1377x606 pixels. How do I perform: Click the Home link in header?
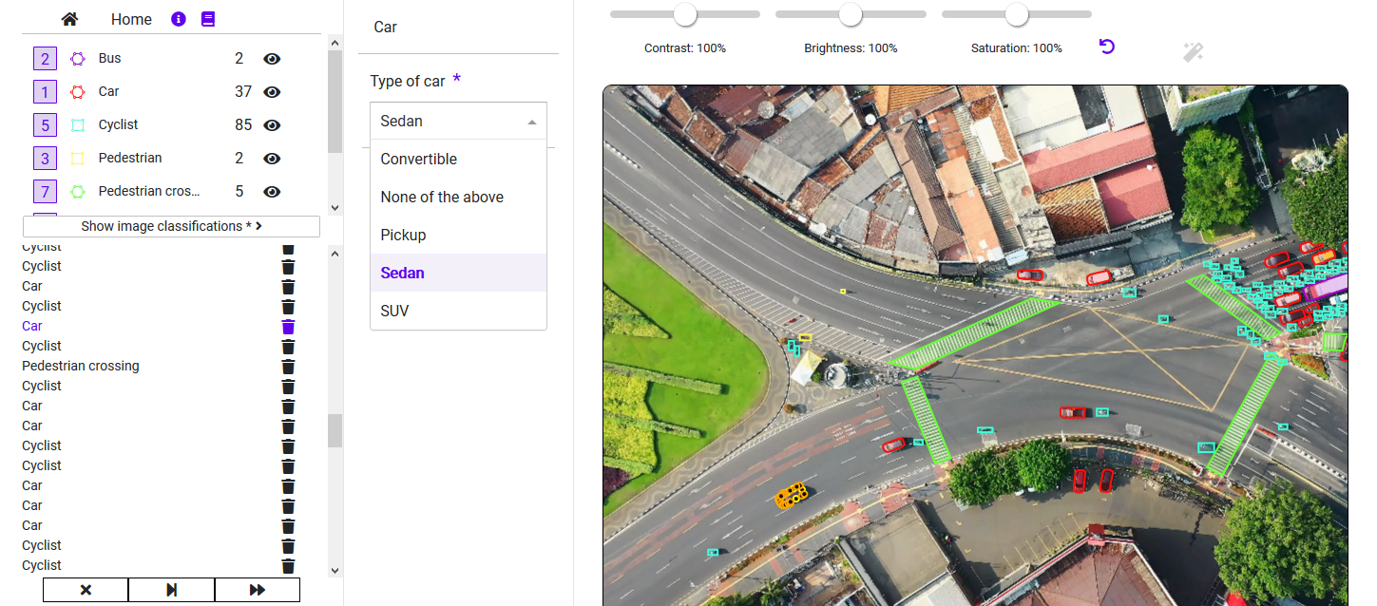click(131, 19)
